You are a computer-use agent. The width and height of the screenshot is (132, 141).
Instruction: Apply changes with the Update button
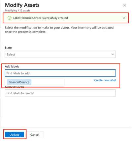(15, 134)
